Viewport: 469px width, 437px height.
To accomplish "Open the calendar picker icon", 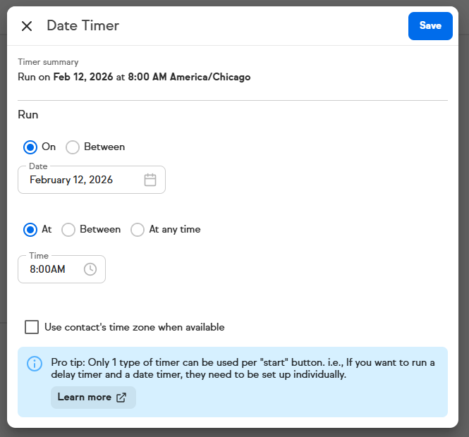I will (150, 180).
